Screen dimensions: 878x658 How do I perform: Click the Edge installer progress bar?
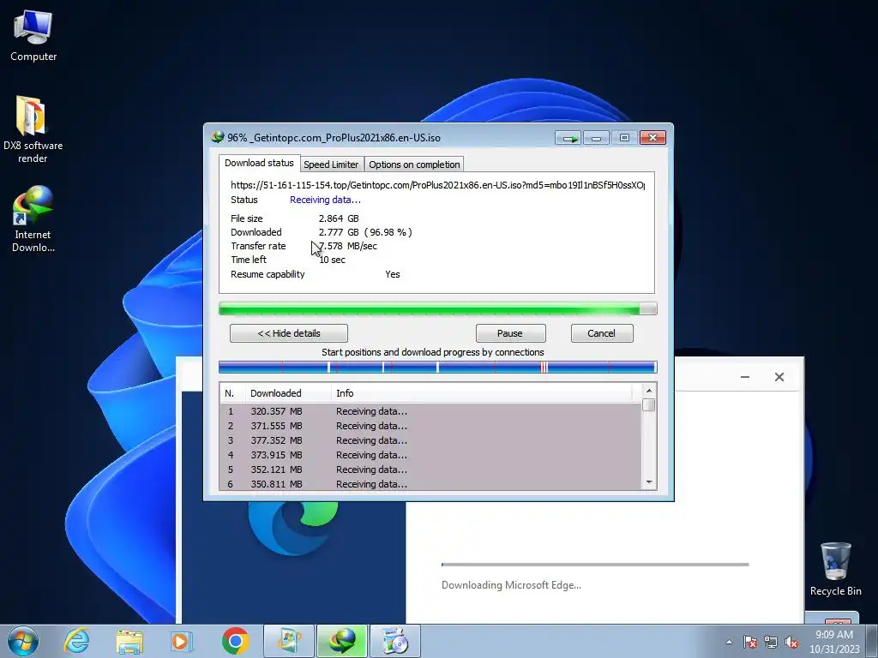(x=595, y=565)
